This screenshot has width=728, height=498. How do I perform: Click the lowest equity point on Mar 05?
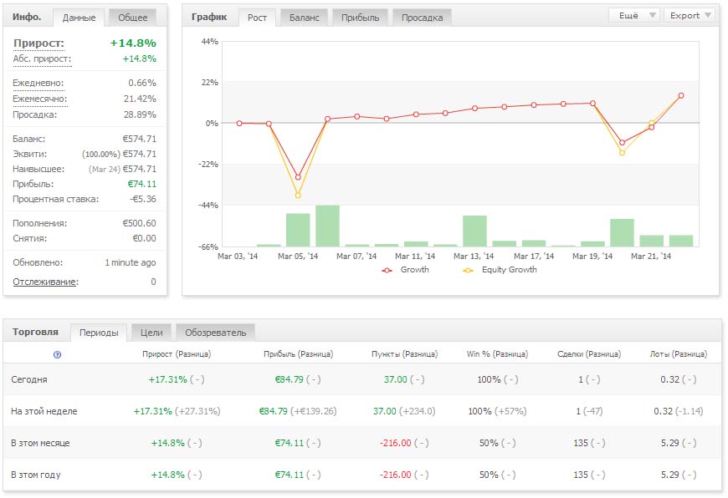pos(298,196)
